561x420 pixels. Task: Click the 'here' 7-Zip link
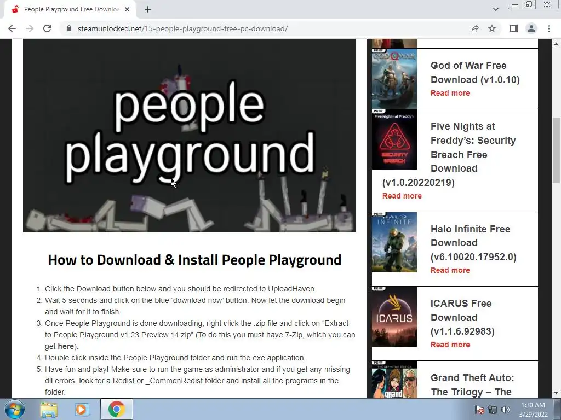pyautogui.click(x=66, y=346)
